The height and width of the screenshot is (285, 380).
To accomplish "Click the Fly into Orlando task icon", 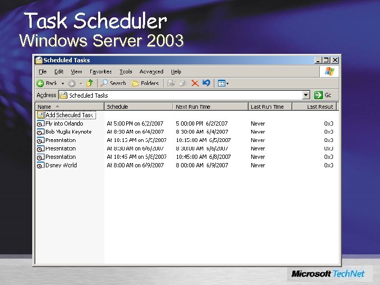I will pos(41,123).
